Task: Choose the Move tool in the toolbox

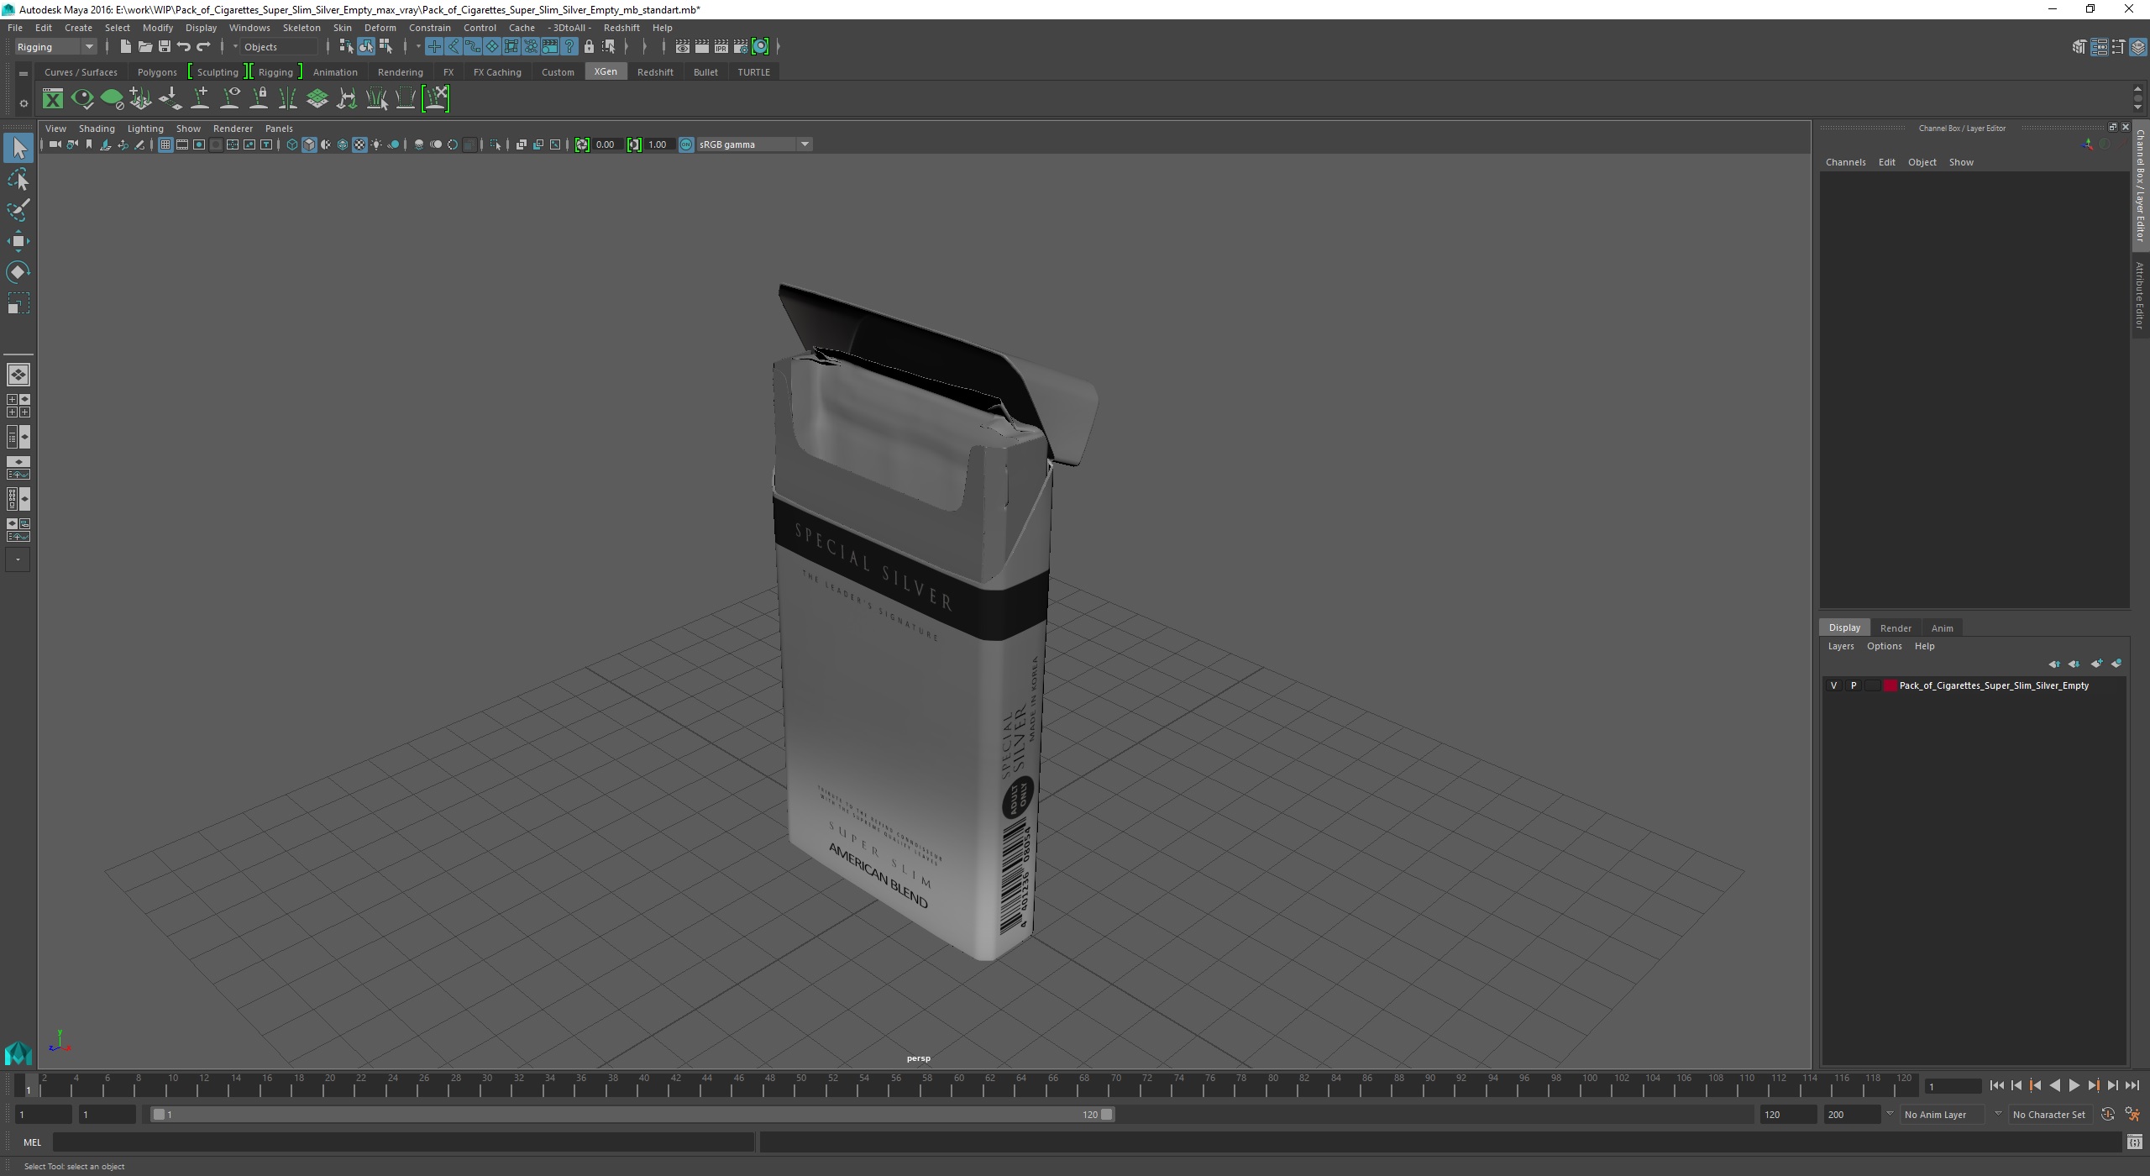Action: tap(18, 241)
